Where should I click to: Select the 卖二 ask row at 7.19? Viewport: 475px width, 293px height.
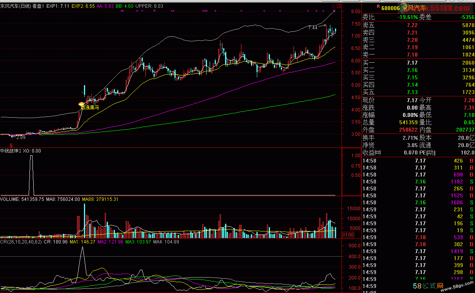(x=418, y=47)
